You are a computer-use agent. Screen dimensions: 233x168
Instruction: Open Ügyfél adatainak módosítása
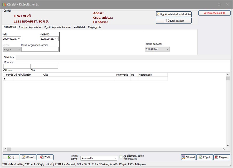(x=173, y=14)
